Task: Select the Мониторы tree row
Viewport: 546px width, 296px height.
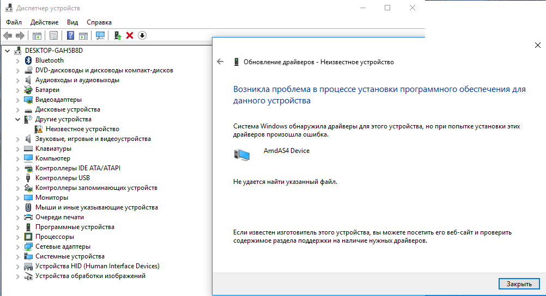Action: [x=52, y=198]
